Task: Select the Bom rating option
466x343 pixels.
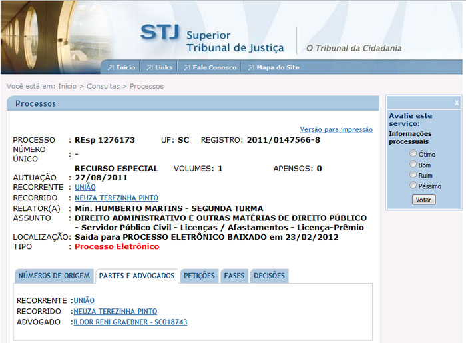Action: click(413, 165)
